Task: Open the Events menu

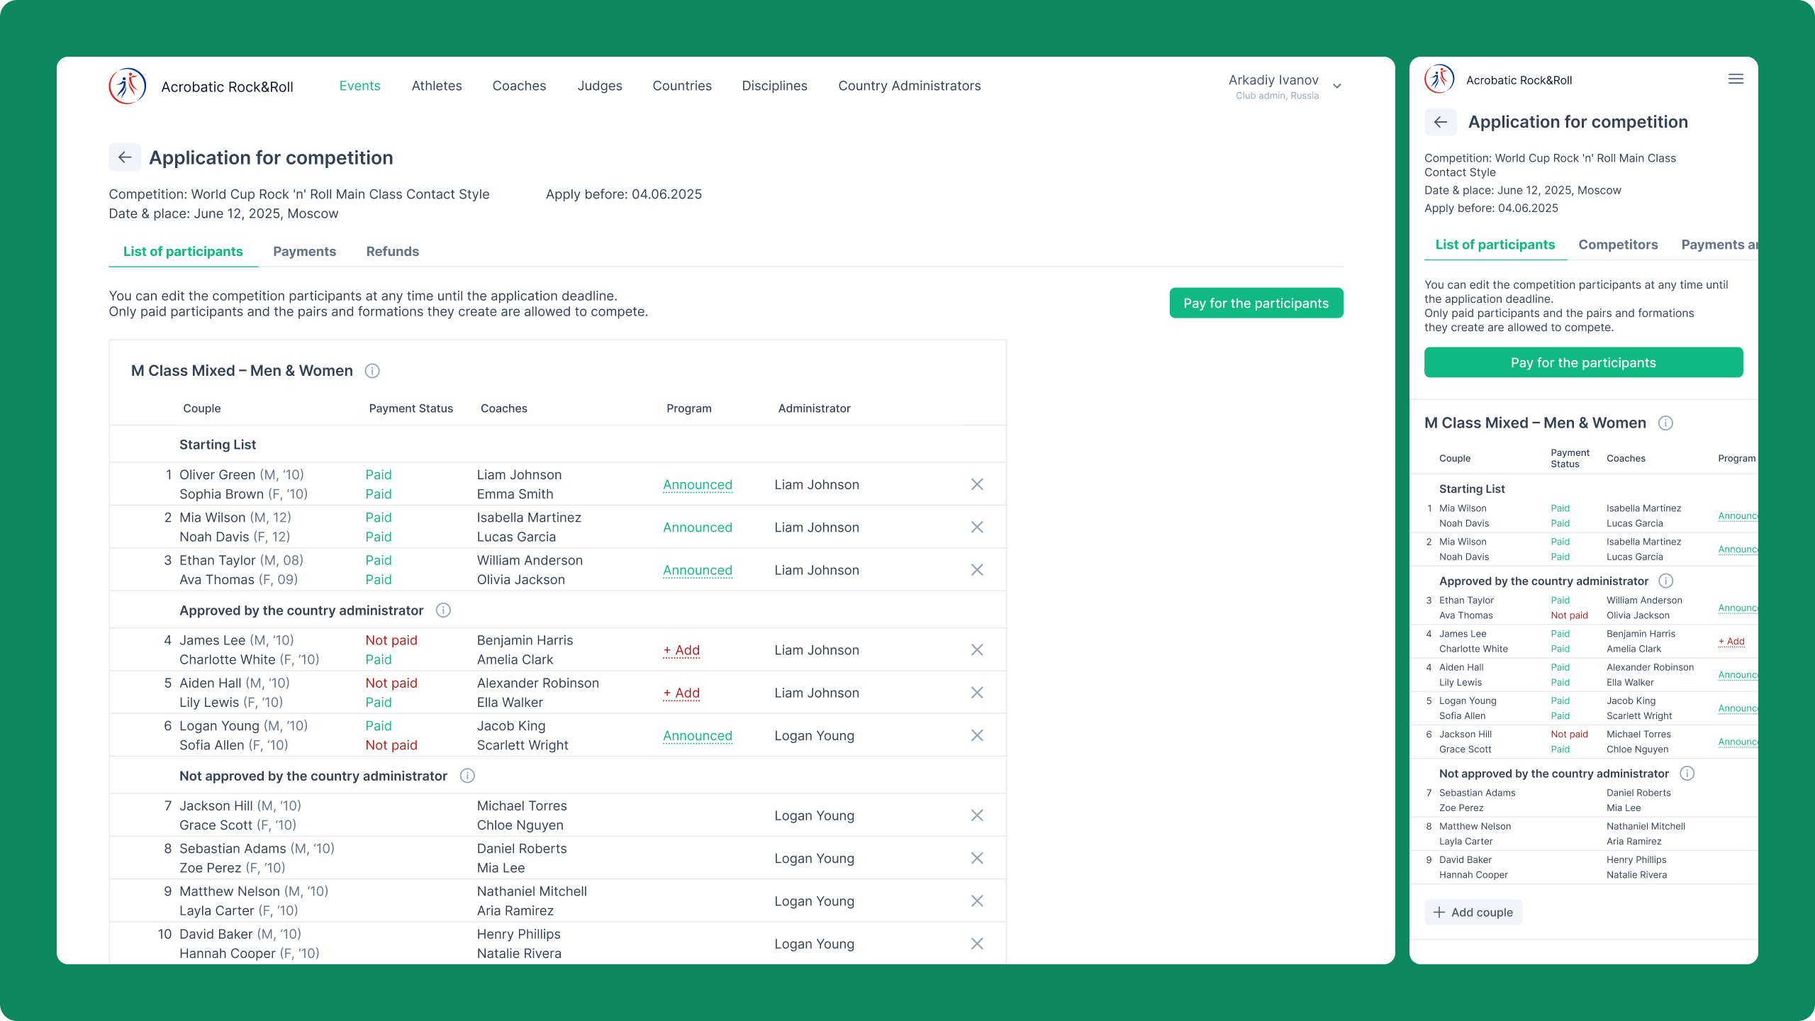Action: pyautogui.click(x=359, y=86)
